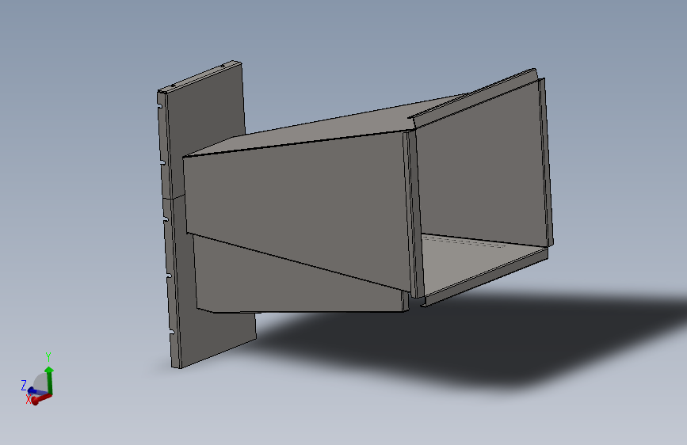Viewport: 687px width, 445px height.
Task: Click the green Y axis arrow of the triad
Action: 49,379
